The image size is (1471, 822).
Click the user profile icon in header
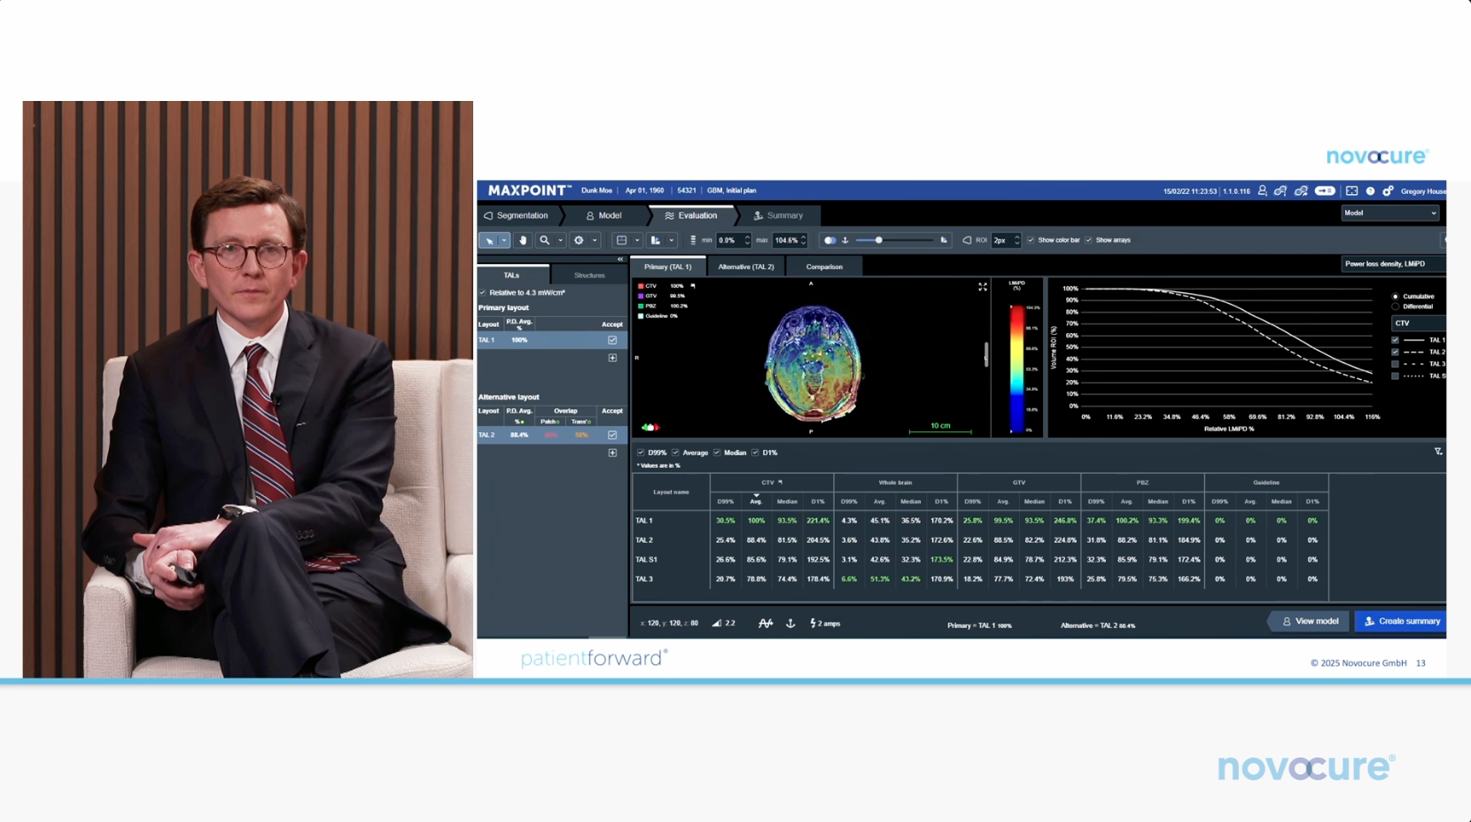tap(1262, 190)
